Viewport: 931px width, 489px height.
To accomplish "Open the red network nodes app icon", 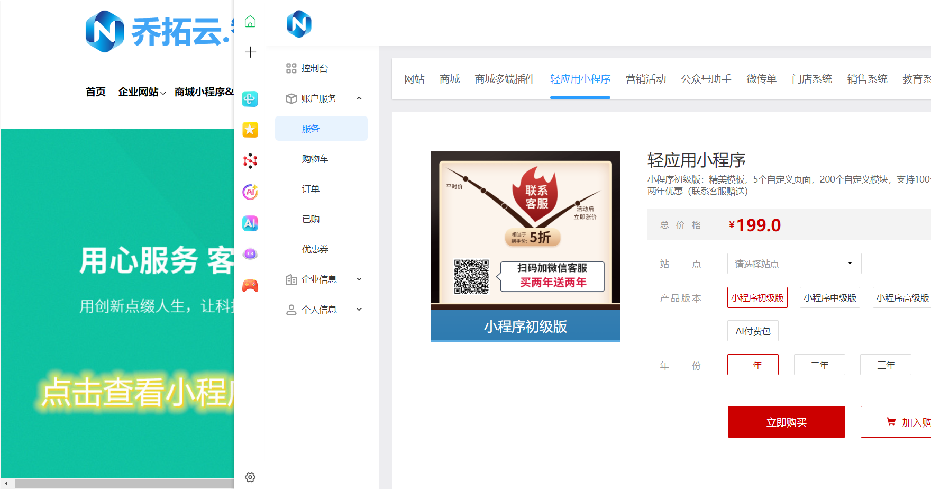I will [x=250, y=161].
